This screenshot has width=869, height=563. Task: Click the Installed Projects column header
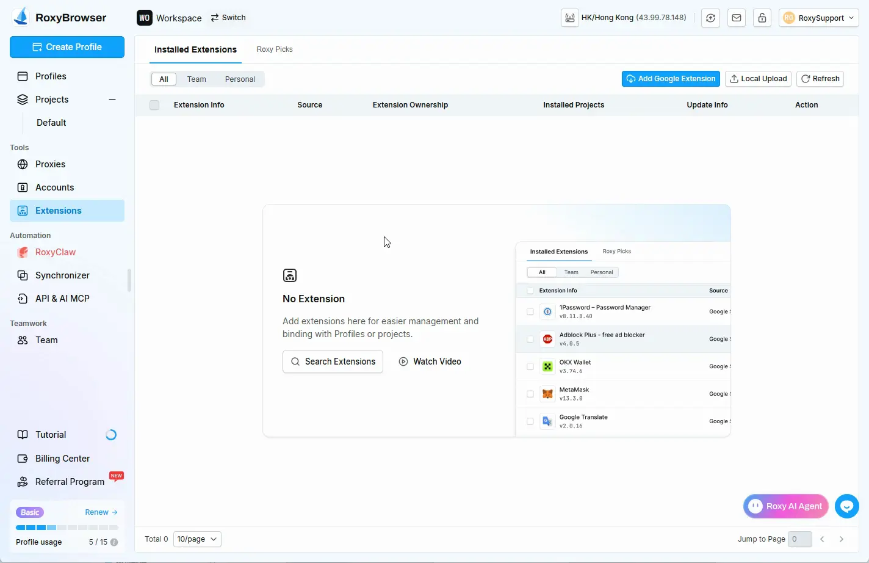pyautogui.click(x=574, y=105)
